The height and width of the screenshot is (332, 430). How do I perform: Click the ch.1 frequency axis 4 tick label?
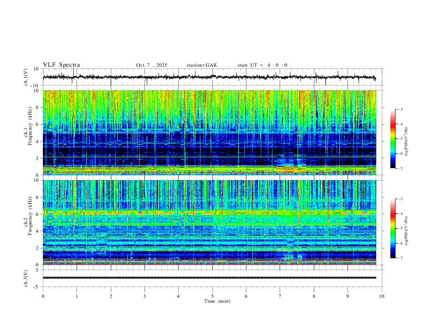[37, 142]
